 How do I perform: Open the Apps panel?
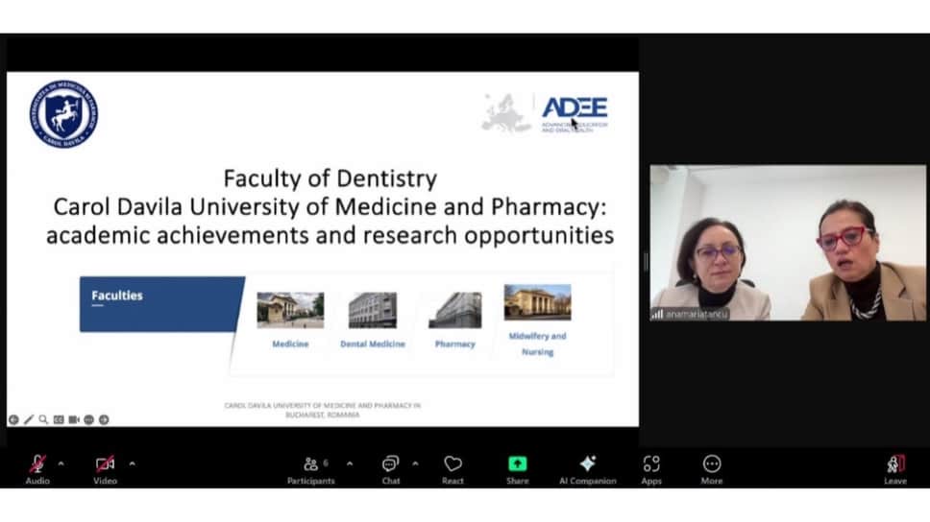click(651, 470)
